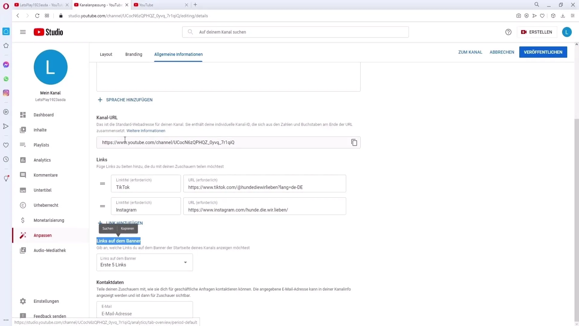The height and width of the screenshot is (326, 579).
Task: Open WhatsApp in the Opera sidebar
Action: (x=6, y=79)
